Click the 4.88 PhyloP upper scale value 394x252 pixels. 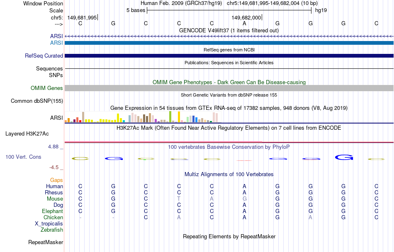[53, 147]
